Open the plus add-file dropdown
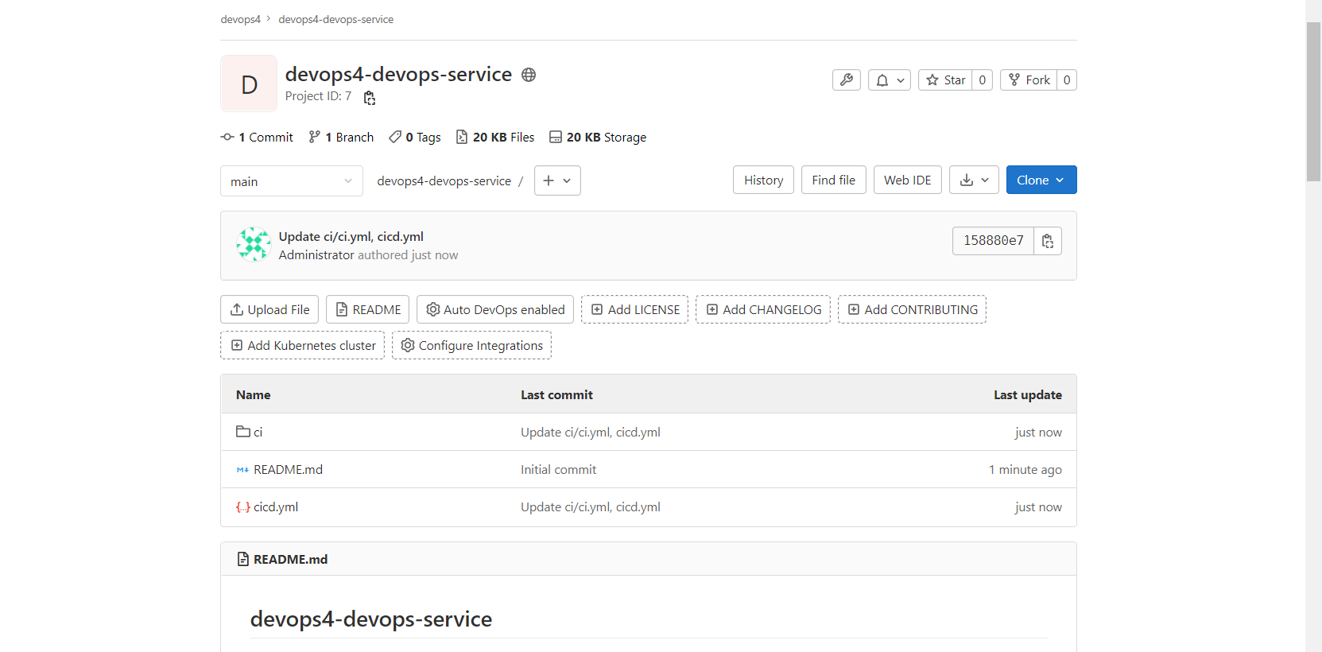Image resolution: width=1322 pixels, height=652 pixels. 557,180
